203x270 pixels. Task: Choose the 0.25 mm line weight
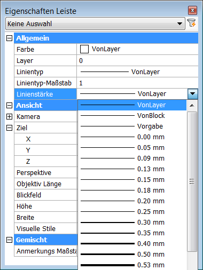132,212
